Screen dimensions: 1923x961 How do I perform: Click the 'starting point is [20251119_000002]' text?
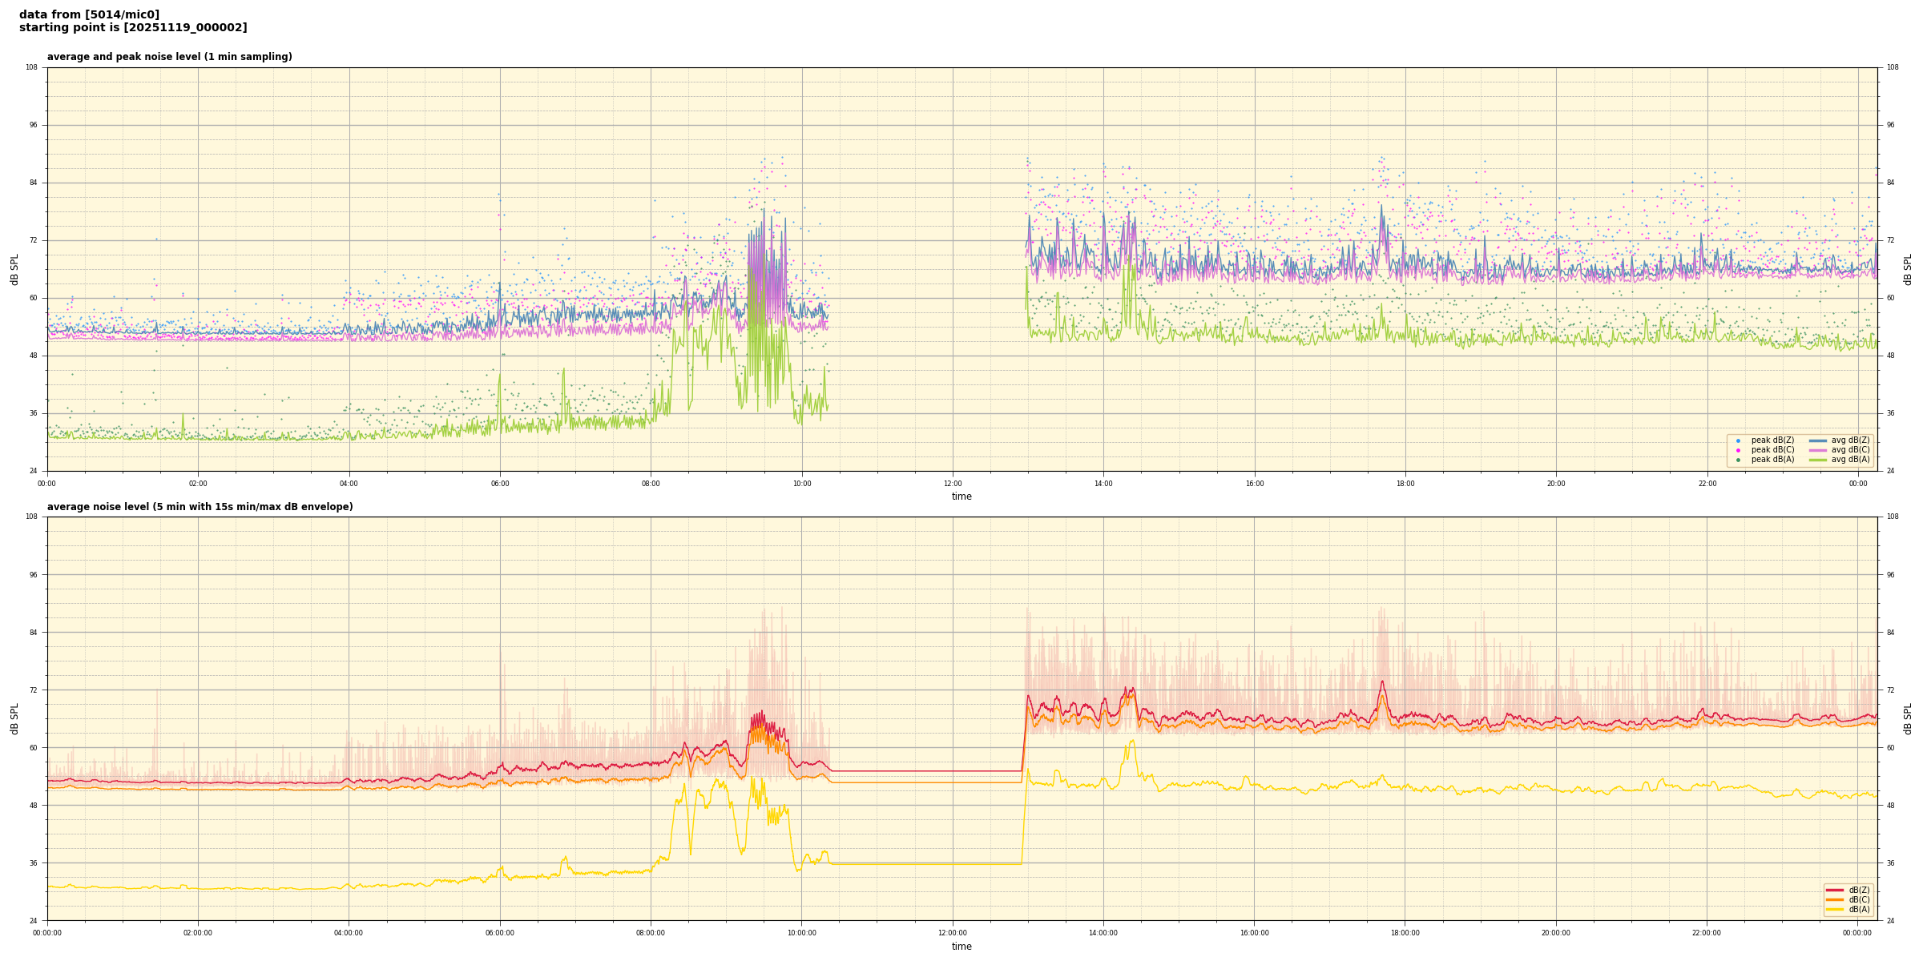click(133, 27)
